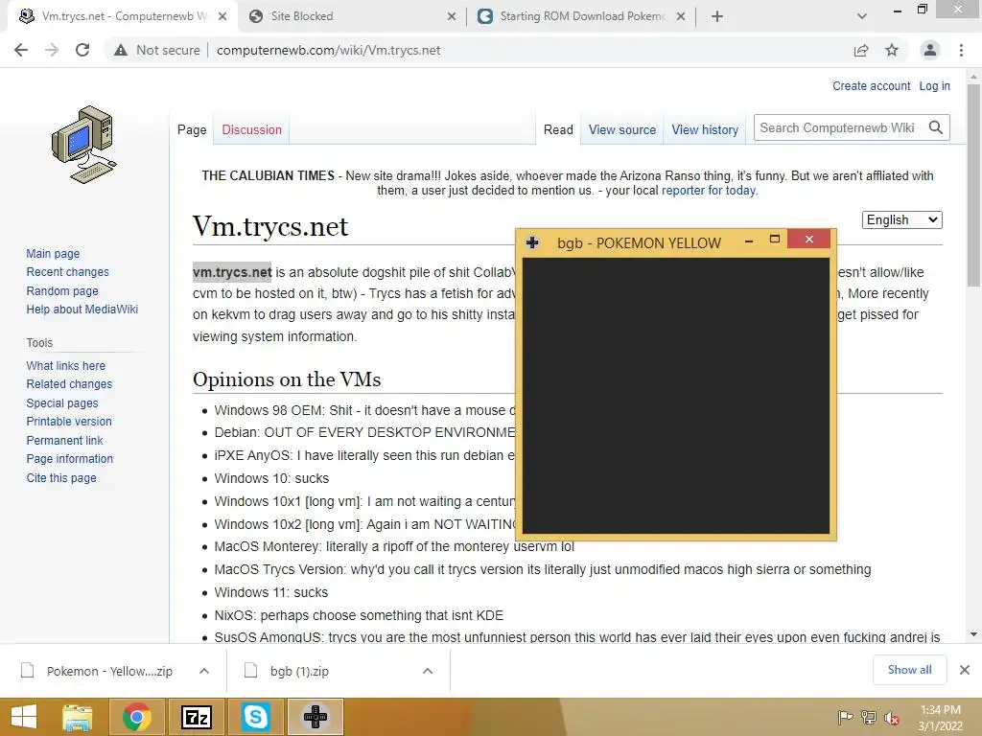
Task: Open a new tab with plus button
Action: (717, 16)
